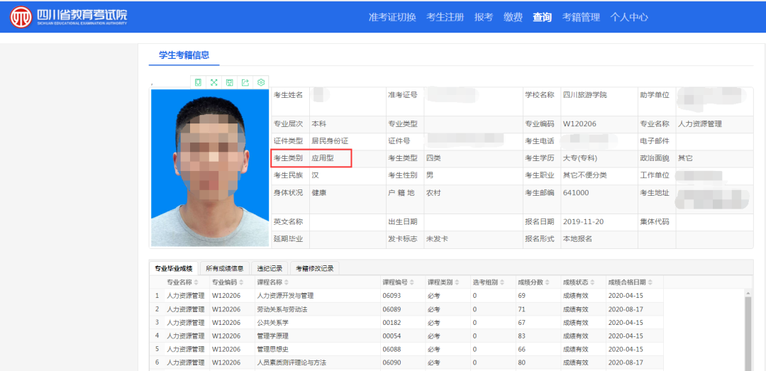
Task: Click the export share icon above the photo
Action: [245, 82]
